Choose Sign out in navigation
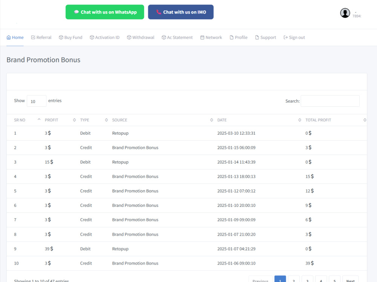Screen dimensions: 377x282 pos(294,37)
